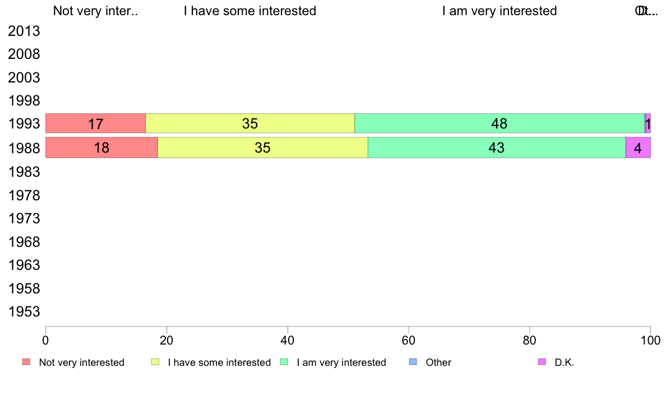Click the I have some interested header text
The width and height of the screenshot is (666, 413).
point(250,11)
